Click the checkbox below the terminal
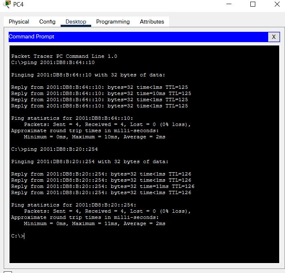The width and height of the screenshot is (285, 273). pyautogui.click(x=8, y=272)
